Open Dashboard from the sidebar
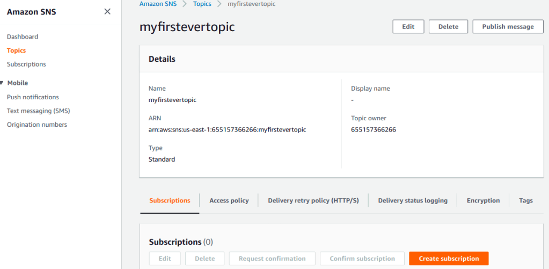The width and height of the screenshot is (549, 269). tap(23, 37)
